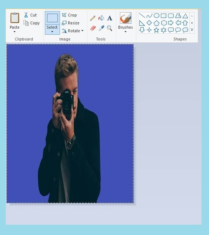Click the Cut scissors icon
Image resolution: width=209 pixels, height=235 pixels.
26,15
